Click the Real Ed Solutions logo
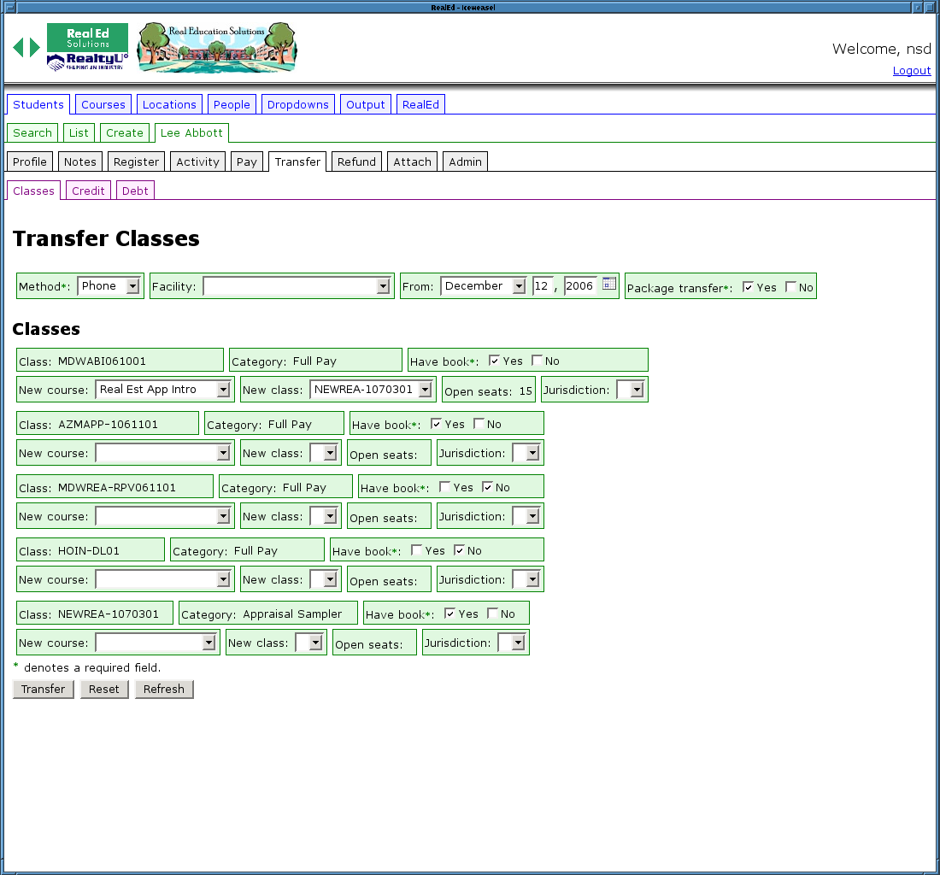Screen dimensions: 940x875 coord(87,48)
